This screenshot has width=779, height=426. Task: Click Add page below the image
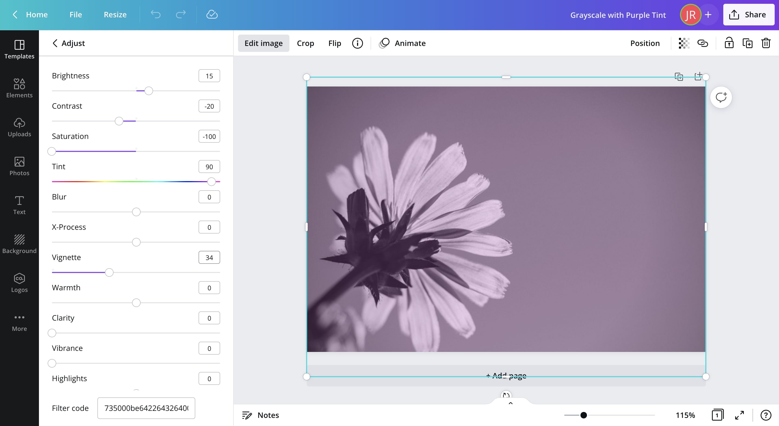click(506, 375)
